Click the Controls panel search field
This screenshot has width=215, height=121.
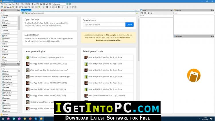point(194,13)
